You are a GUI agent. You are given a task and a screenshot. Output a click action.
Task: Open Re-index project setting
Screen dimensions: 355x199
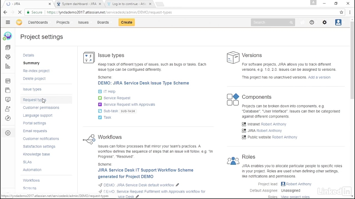[36, 71]
